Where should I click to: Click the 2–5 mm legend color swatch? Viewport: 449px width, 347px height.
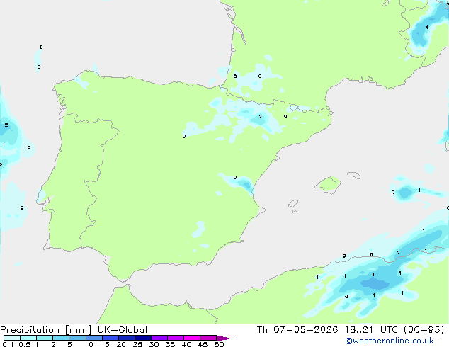pos(61,338)
